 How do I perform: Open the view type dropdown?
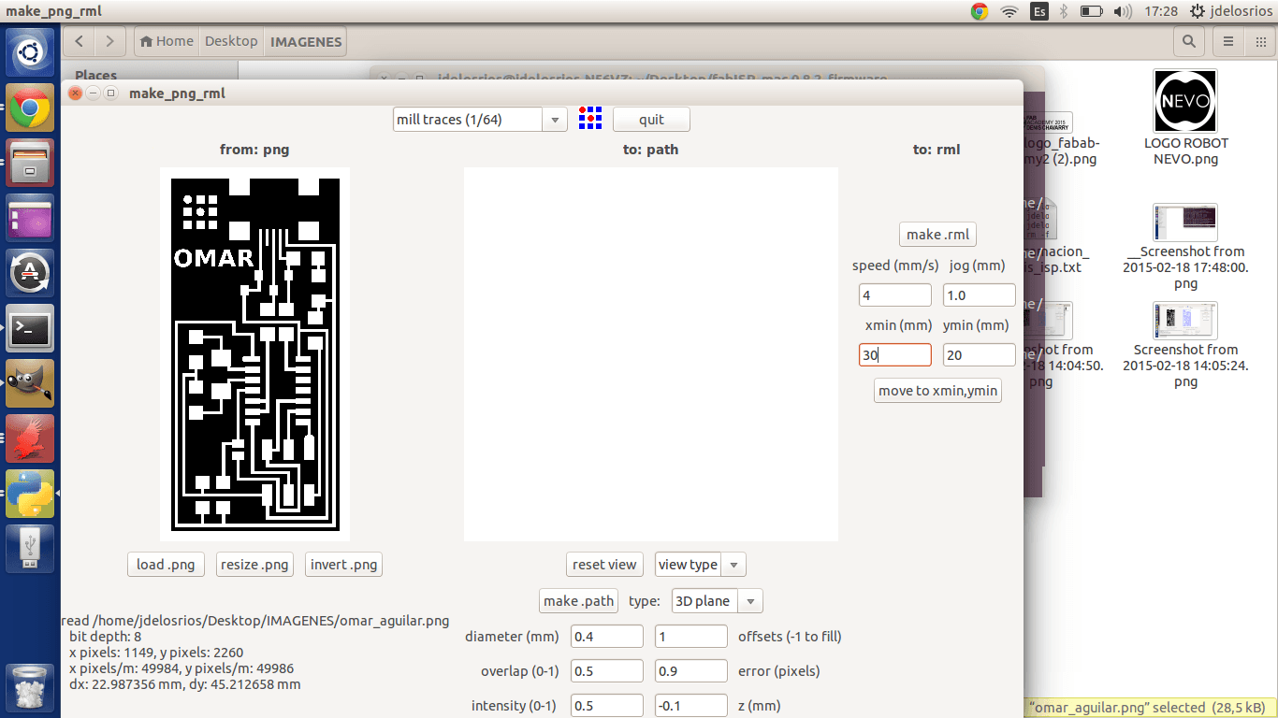(x=700, y=565)
